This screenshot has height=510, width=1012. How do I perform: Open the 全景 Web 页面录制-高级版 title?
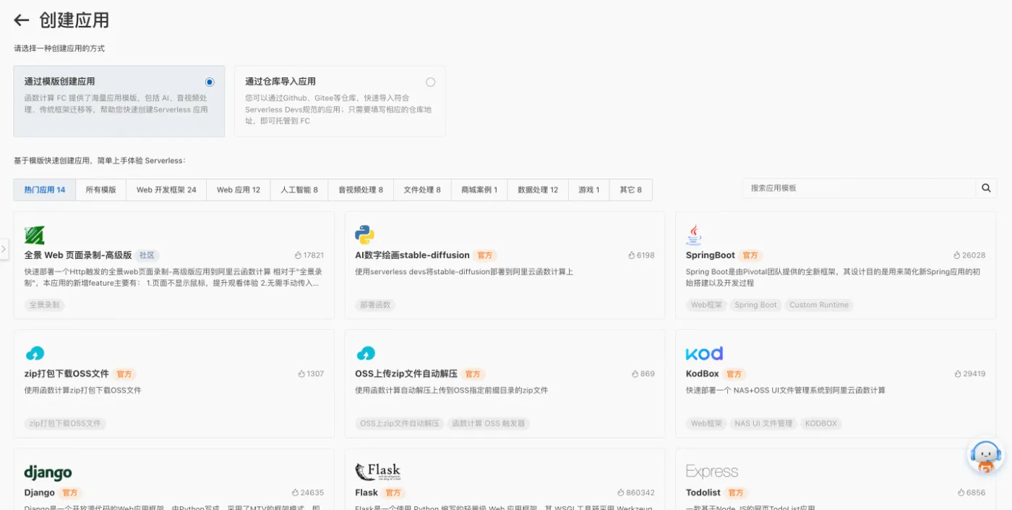pos(78,255)
